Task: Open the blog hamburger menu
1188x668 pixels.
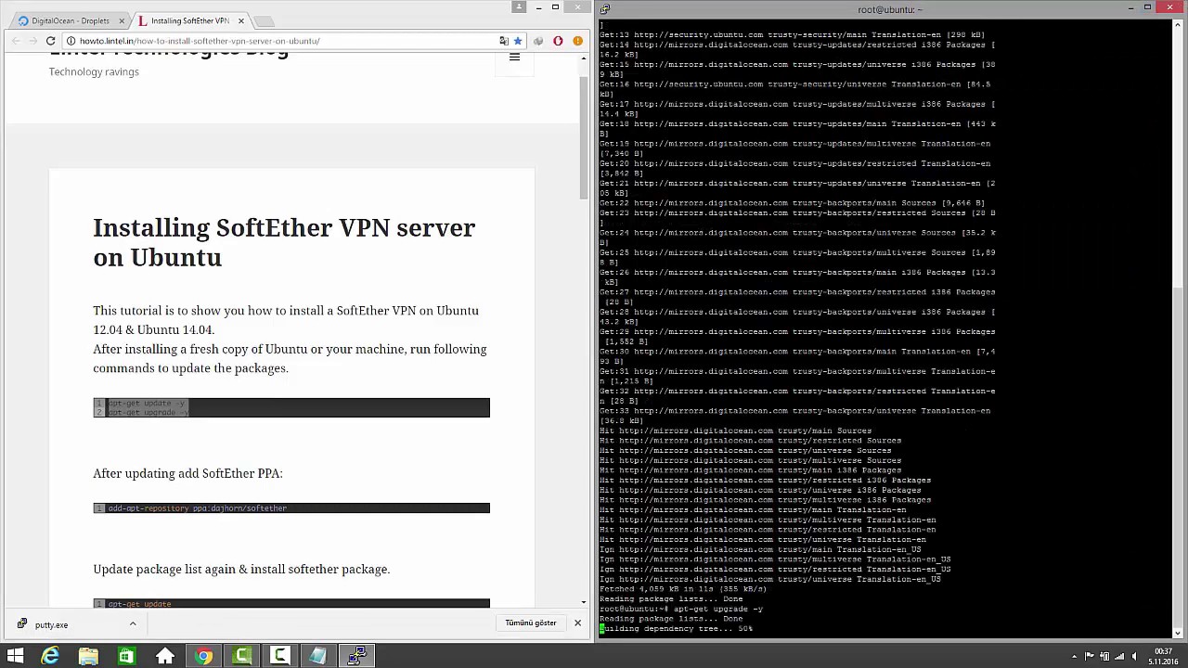Action: (514, 58)
